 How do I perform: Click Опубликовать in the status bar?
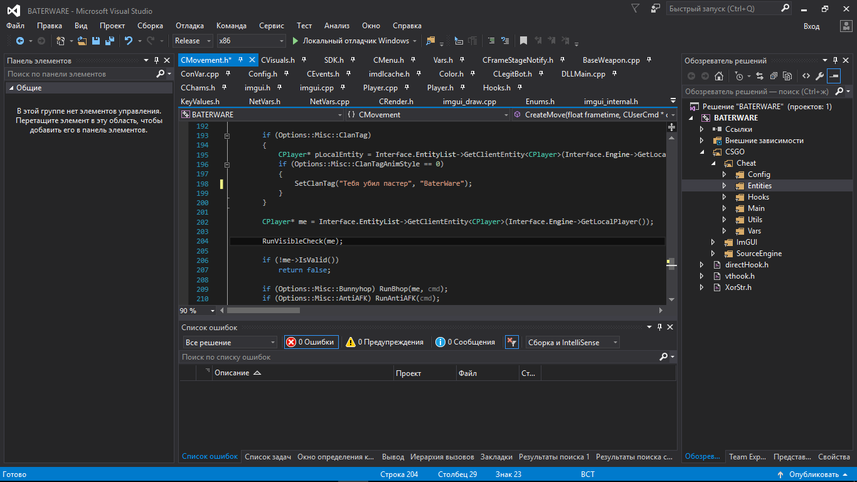coord(814,474)
